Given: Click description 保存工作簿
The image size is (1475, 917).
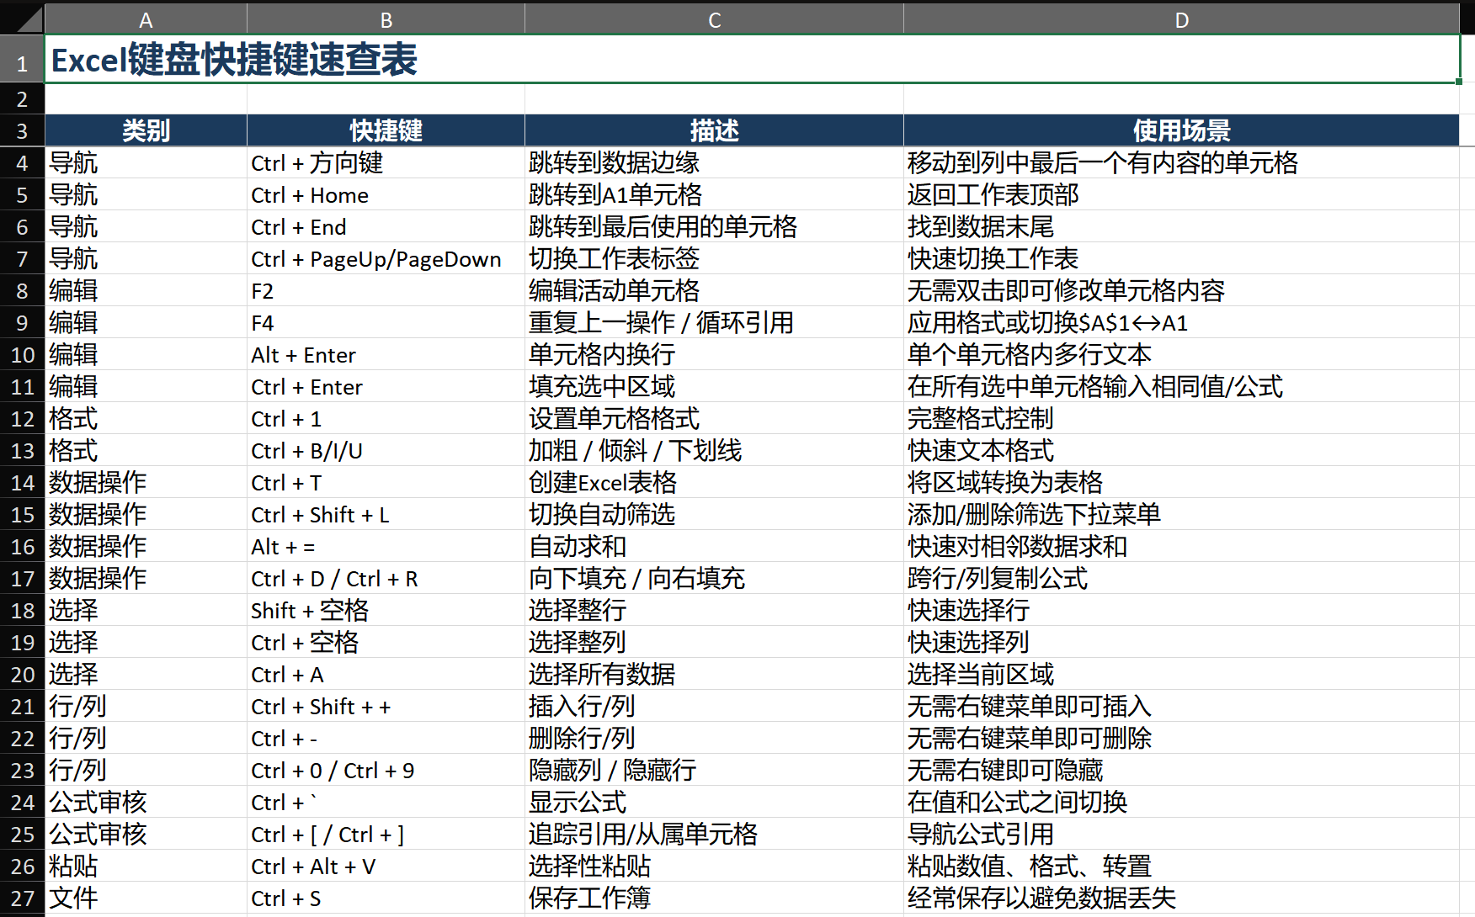Looking at the screenshot, I should click(714, 898).
